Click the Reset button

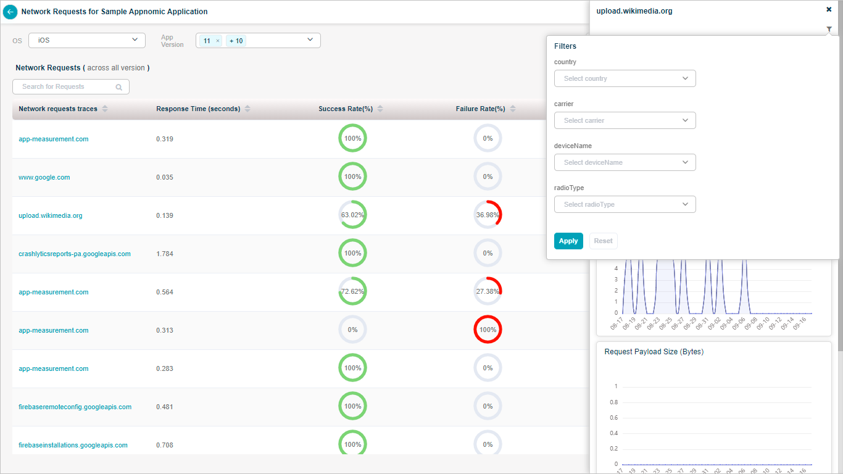pos(604,241)
